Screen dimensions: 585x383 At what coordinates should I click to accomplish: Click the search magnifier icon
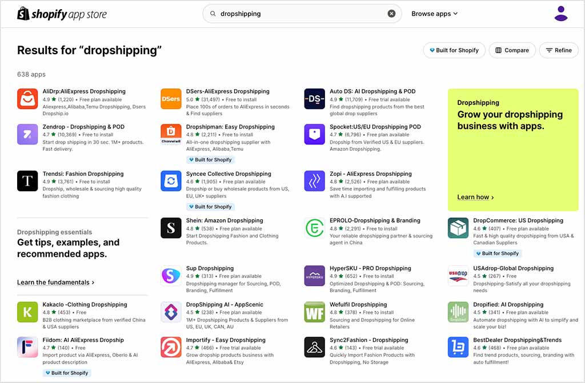pyautogui.click(x=213, y=14)
